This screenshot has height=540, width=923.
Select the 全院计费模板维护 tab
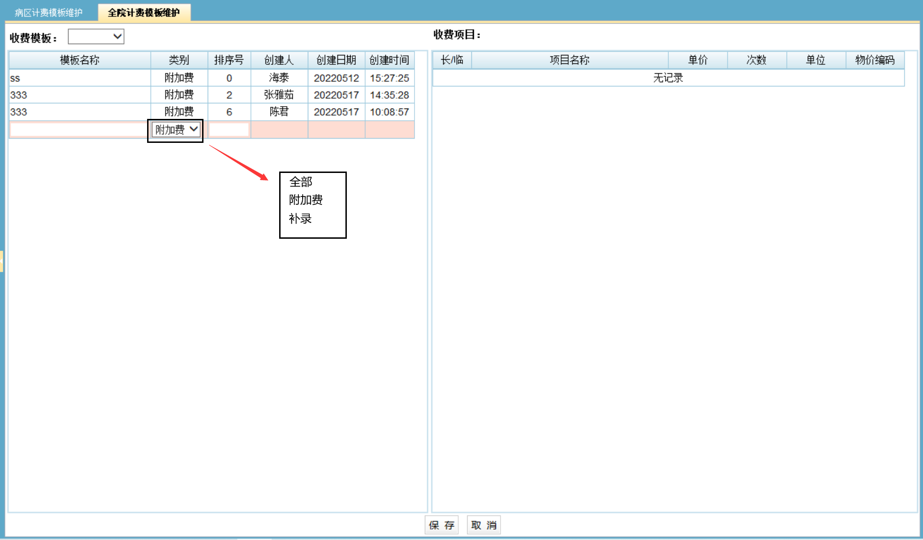144,13
